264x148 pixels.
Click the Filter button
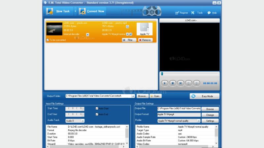point(129,40)
